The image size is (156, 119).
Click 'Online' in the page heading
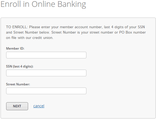43,4
